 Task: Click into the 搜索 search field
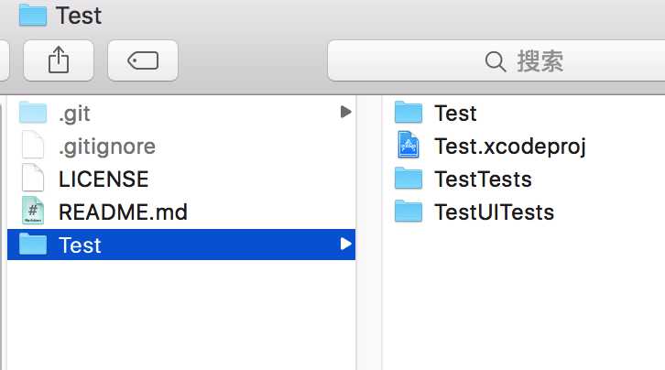[496, 60]
